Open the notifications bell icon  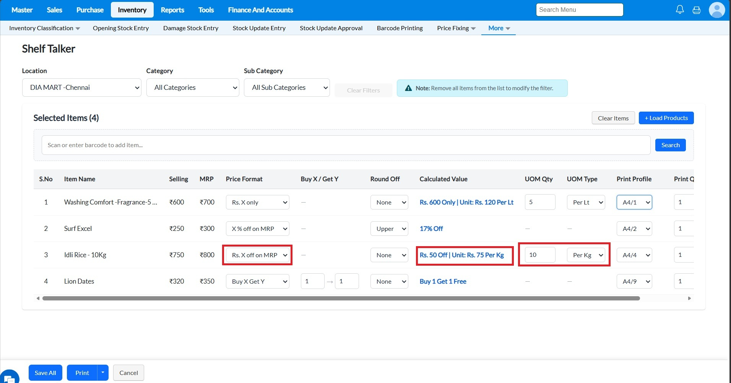point(679,10)
